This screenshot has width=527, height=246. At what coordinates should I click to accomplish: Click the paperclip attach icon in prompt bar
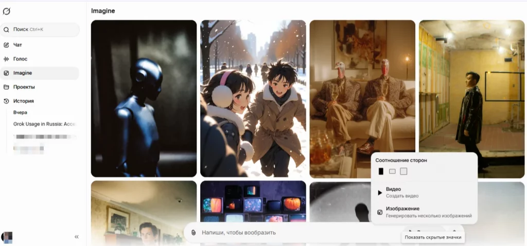[194, 233]
